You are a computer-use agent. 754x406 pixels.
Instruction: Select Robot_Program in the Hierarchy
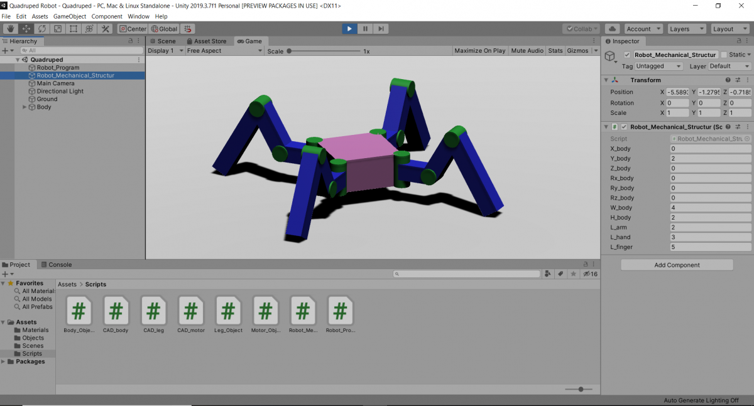tap(58, 68)
